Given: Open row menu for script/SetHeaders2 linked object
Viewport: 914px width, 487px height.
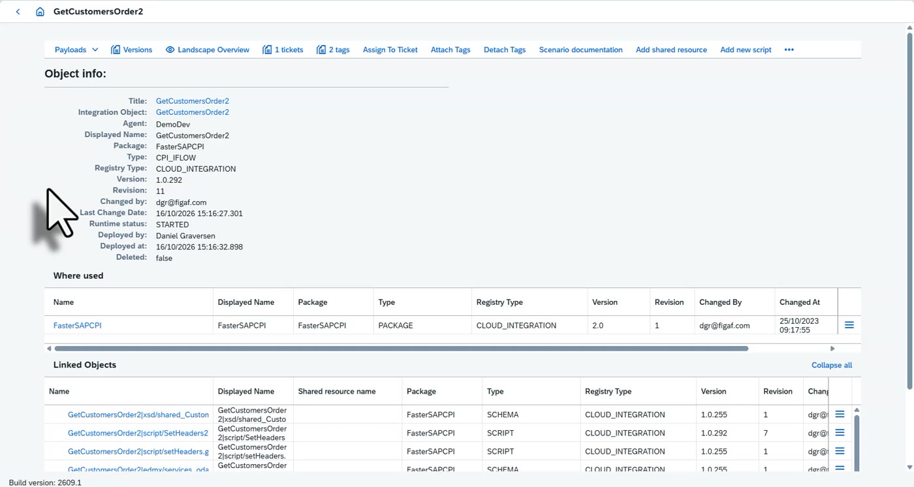Looking at the screenshot, I should point(840,433).
